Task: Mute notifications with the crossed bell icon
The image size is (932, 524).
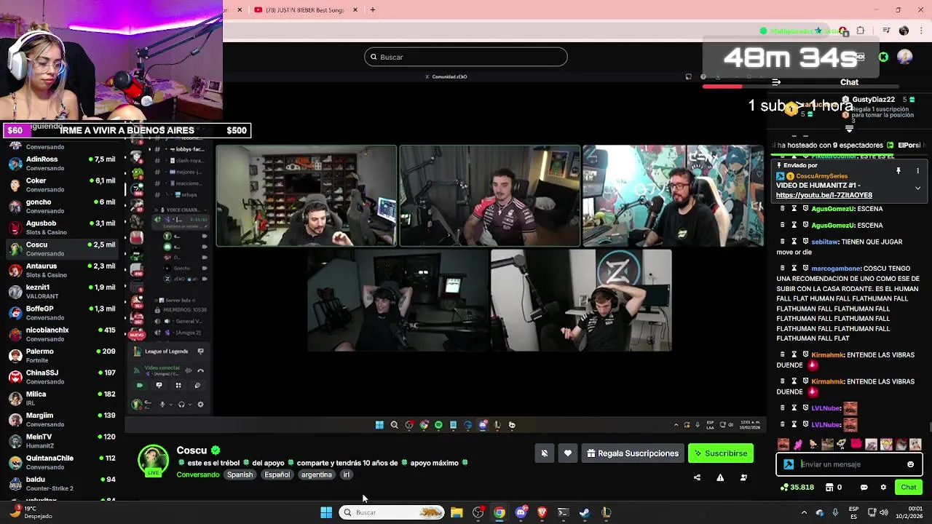Action: click(x=544, y=453)
